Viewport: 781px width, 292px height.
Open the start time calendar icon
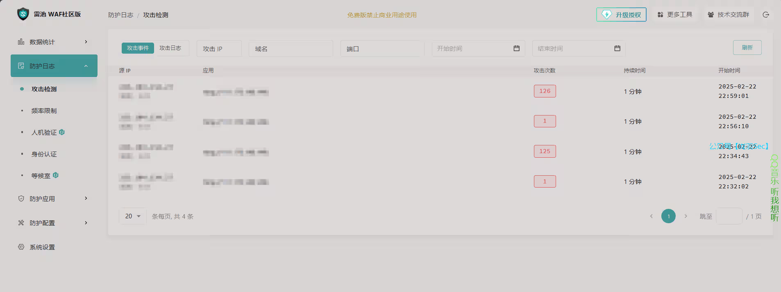point(516,48)
